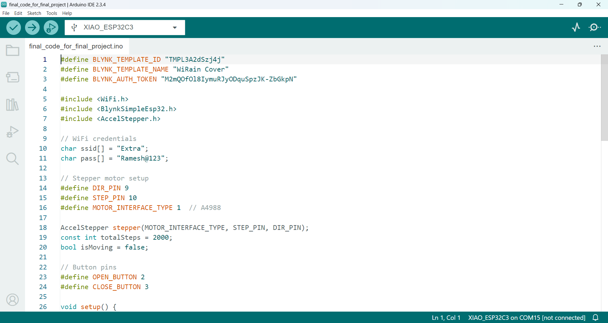Click the char ssid[] = "Extra" line
This screenshot has height=323, width=608.
click(x=105, y=149)
